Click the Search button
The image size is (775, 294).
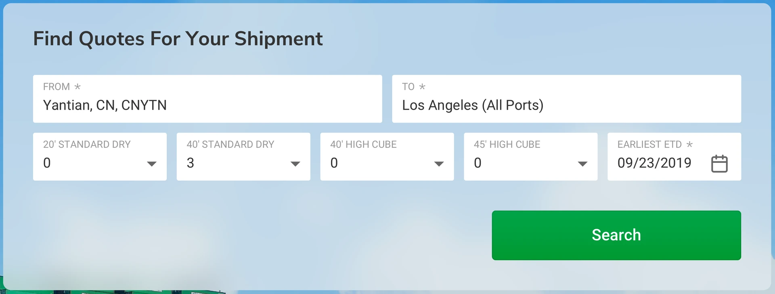tap(616, 235)
